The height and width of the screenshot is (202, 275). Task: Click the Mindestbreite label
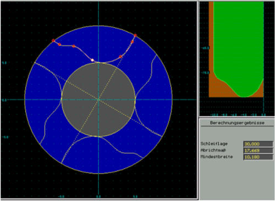(217, 157)
